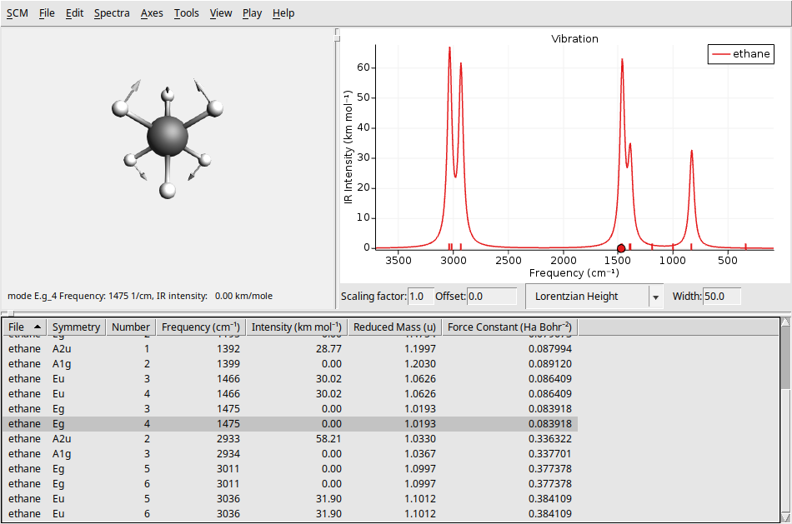
Task: Click the Width input field
Action: 722,296
